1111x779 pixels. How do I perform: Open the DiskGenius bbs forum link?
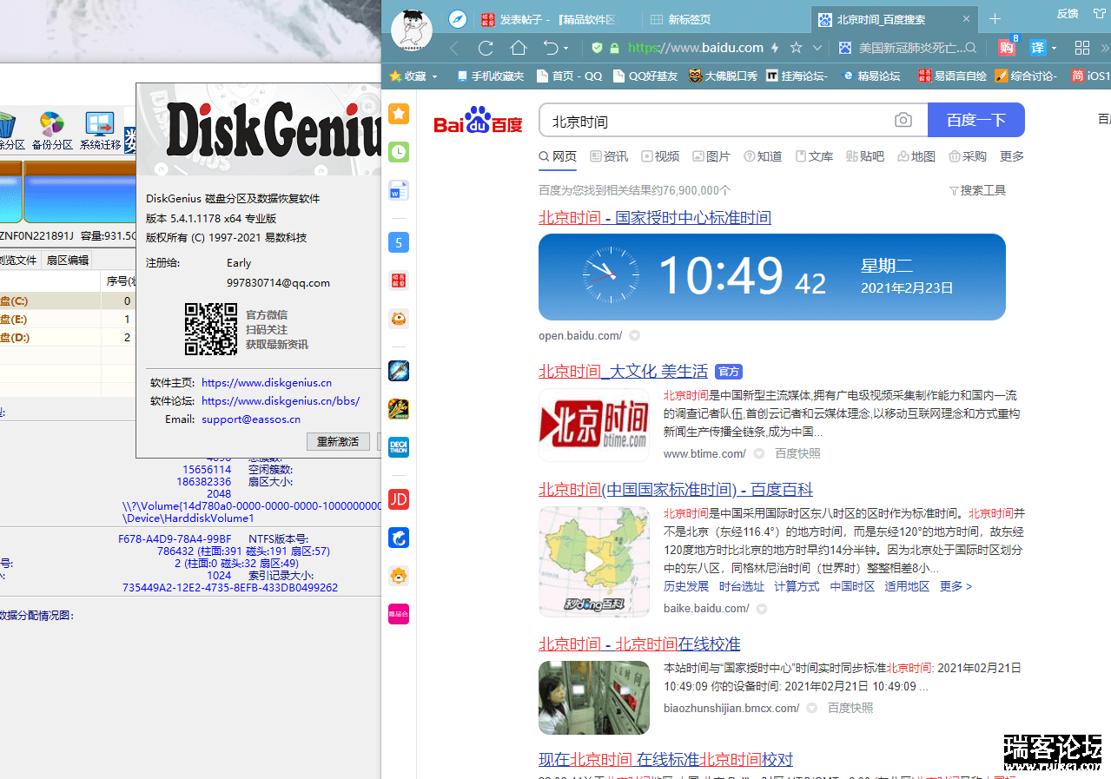[281, 400]
